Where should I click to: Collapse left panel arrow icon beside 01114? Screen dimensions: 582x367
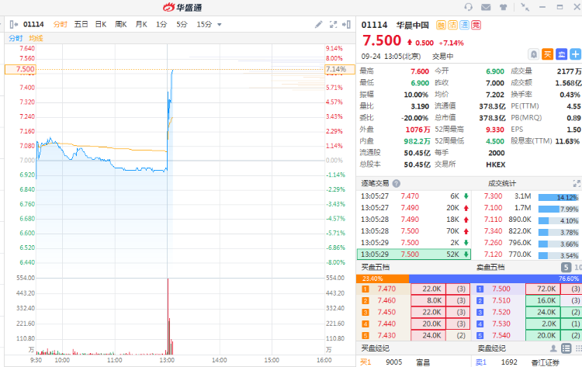pos(14,25)
